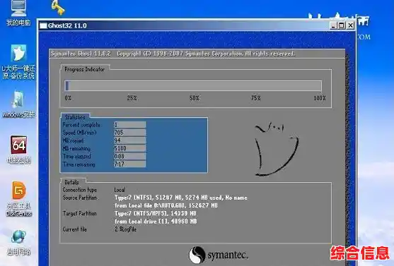This screenshot has width=394, height=266.
Task: Open the My Computer desktop icon
Action: coord(18,13)
